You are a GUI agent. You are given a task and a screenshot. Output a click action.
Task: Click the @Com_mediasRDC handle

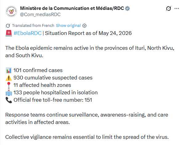coord(40,15)
